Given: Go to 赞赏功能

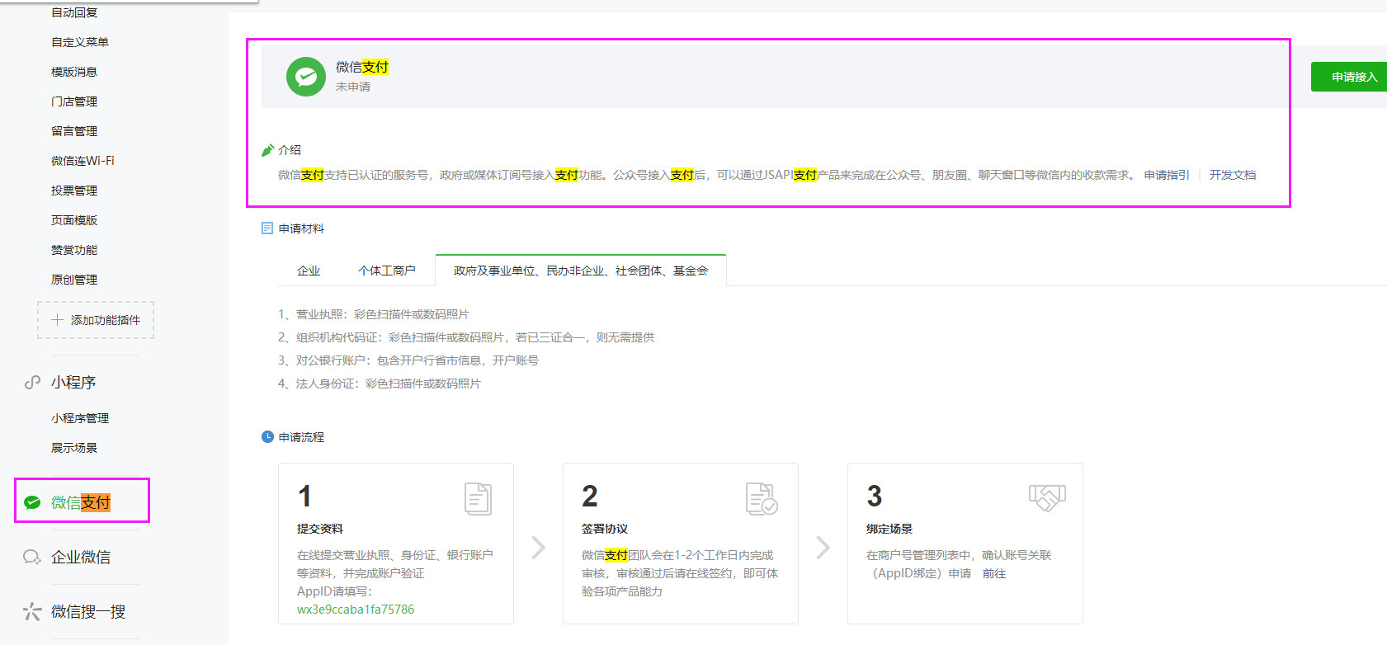Looking at the screenshot, I should (74, 250).
